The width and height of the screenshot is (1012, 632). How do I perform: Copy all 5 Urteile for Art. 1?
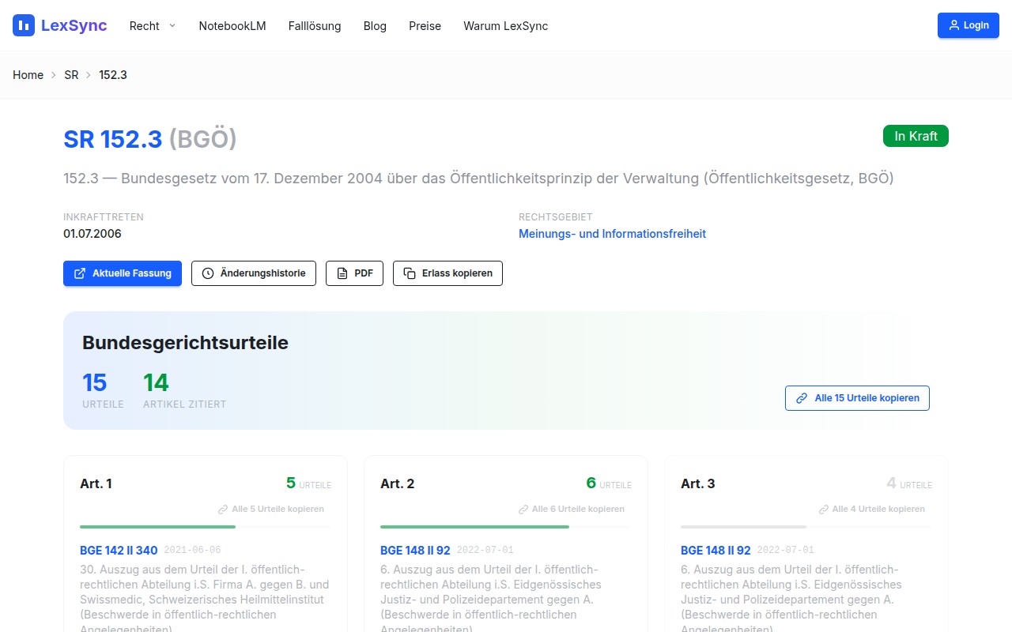click(x=271, y=510)
